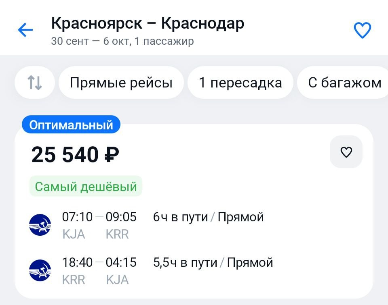388x305 pixels.
Task: Select the 'Оптимальный' badge label
Action: coord(71,125)
